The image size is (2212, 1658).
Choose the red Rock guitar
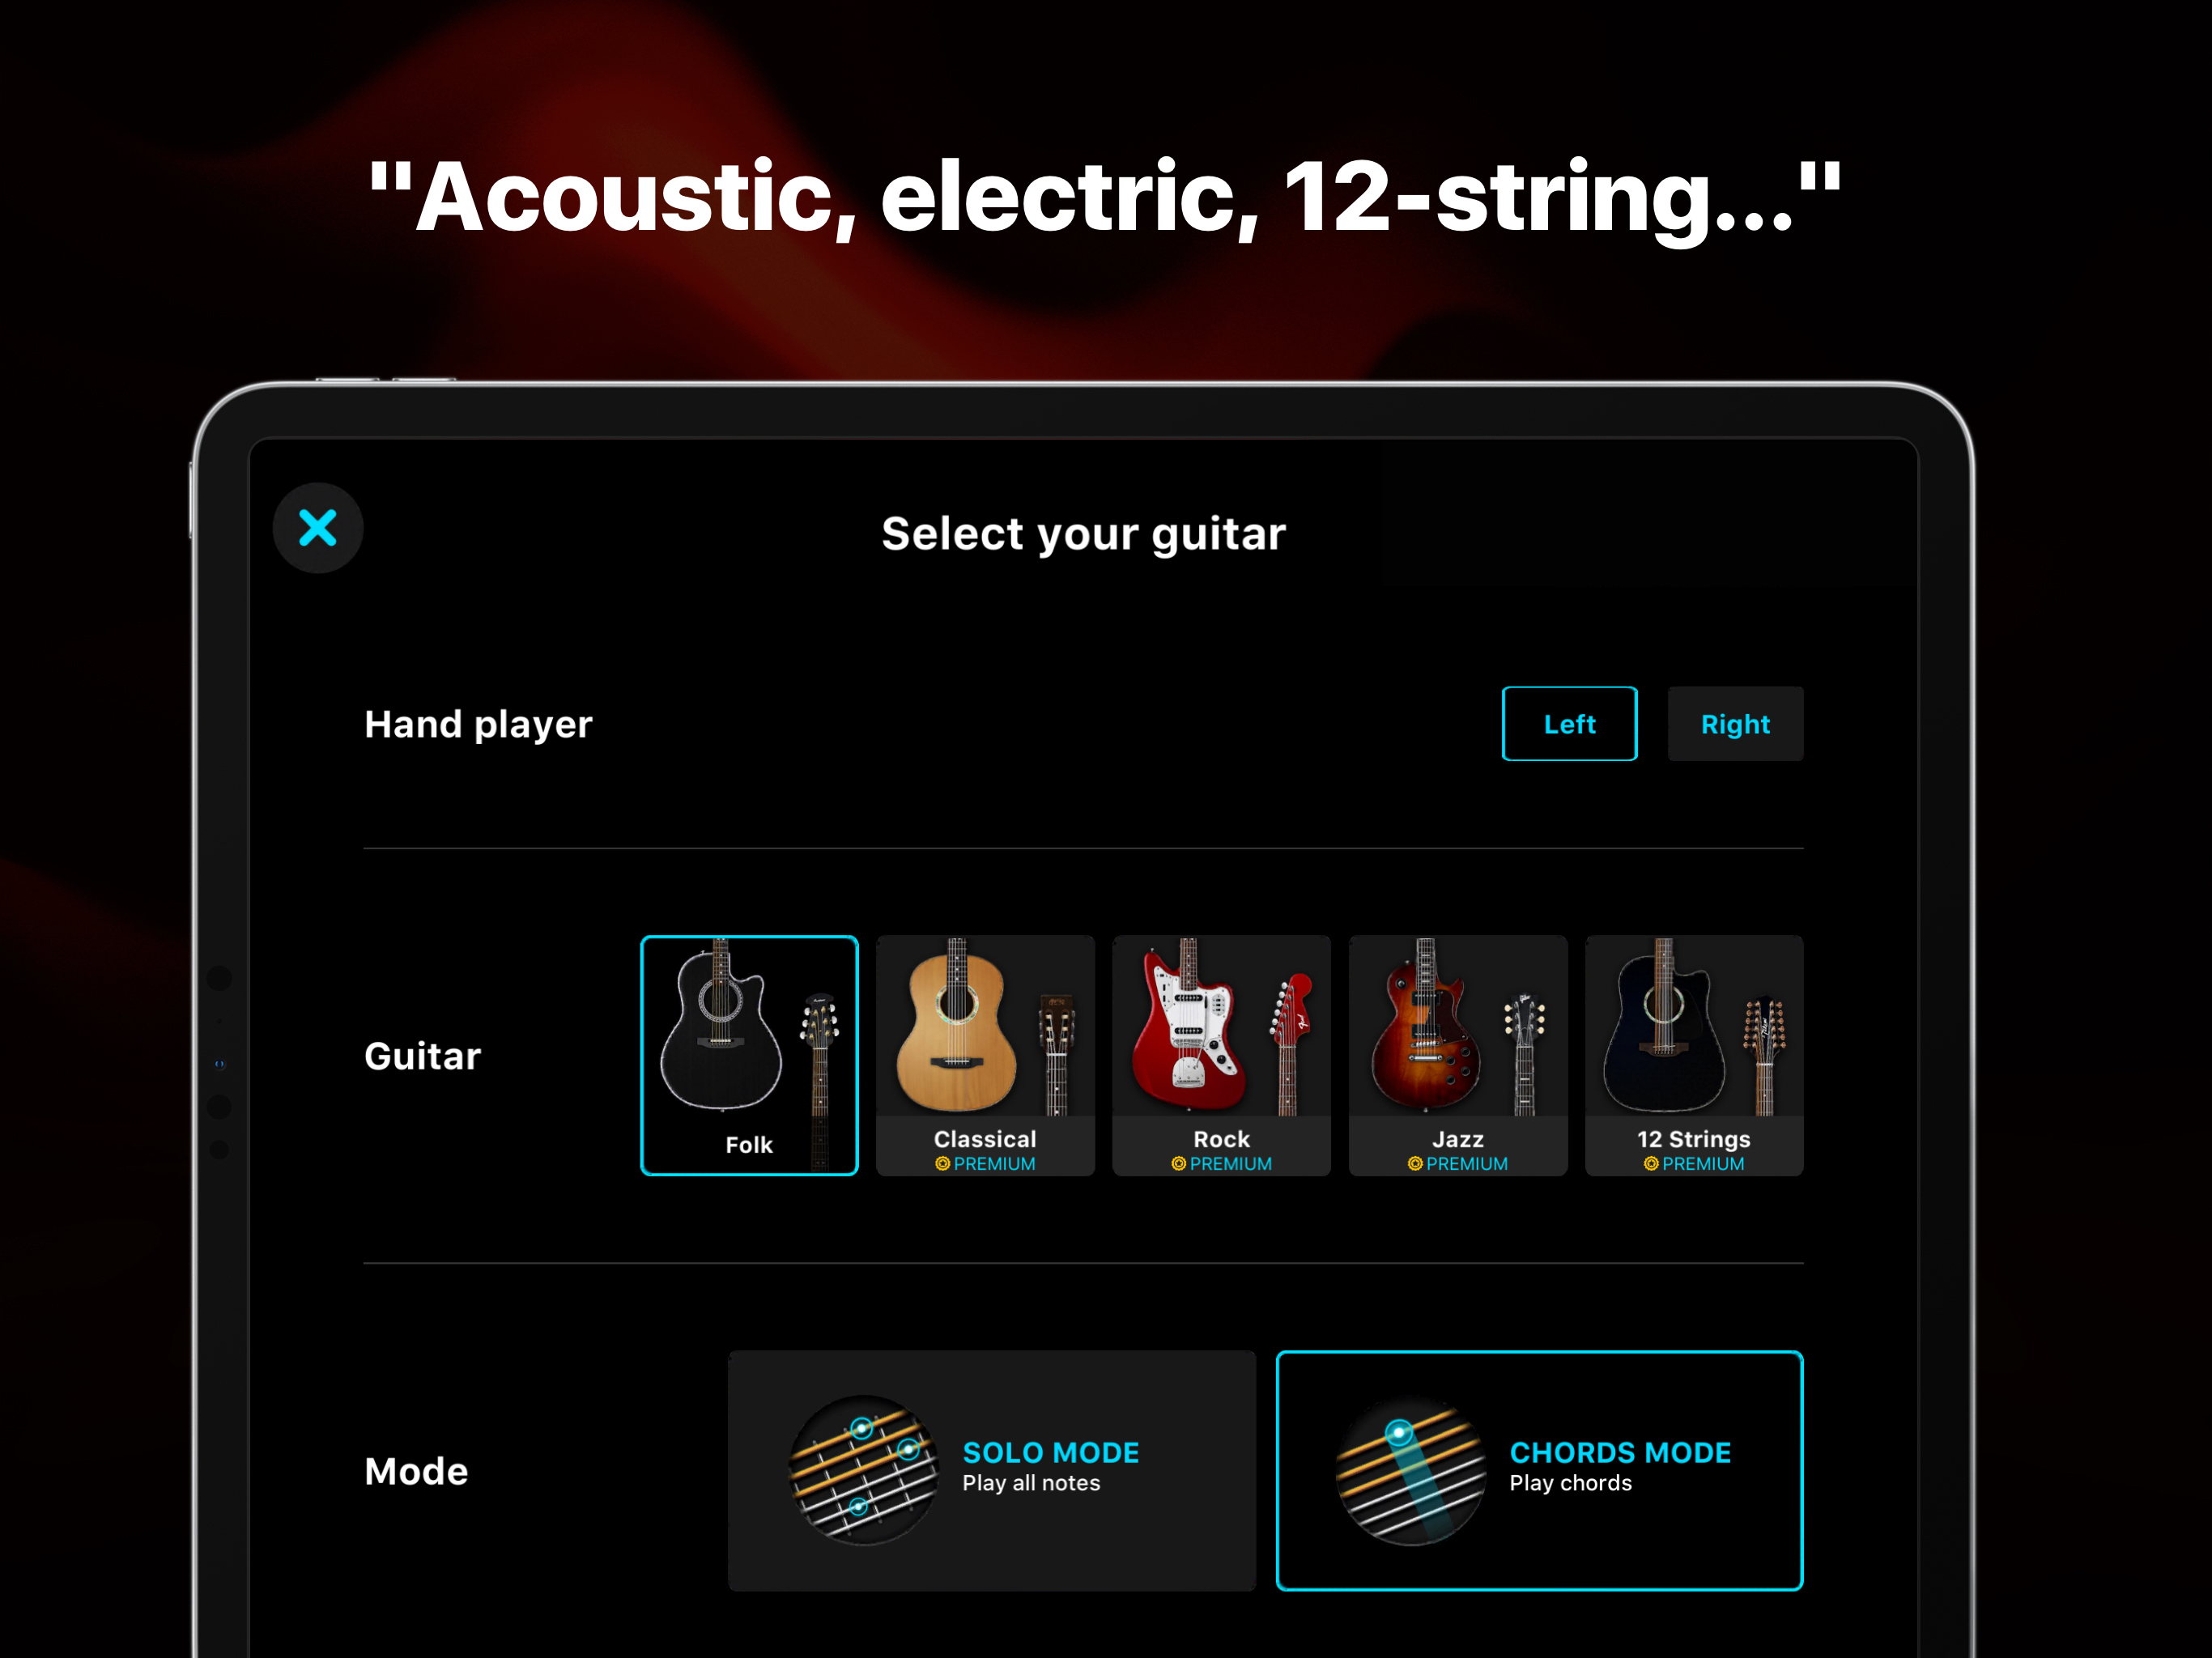click(x=1221, y=1055)
